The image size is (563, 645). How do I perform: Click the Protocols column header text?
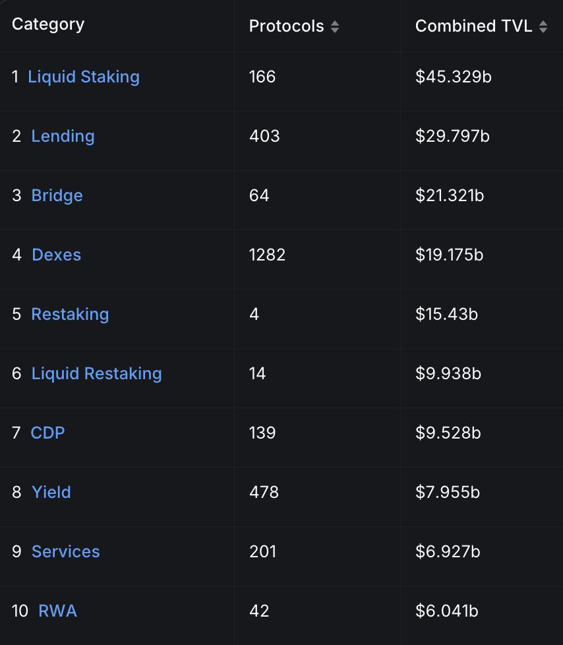click(286, 26)
